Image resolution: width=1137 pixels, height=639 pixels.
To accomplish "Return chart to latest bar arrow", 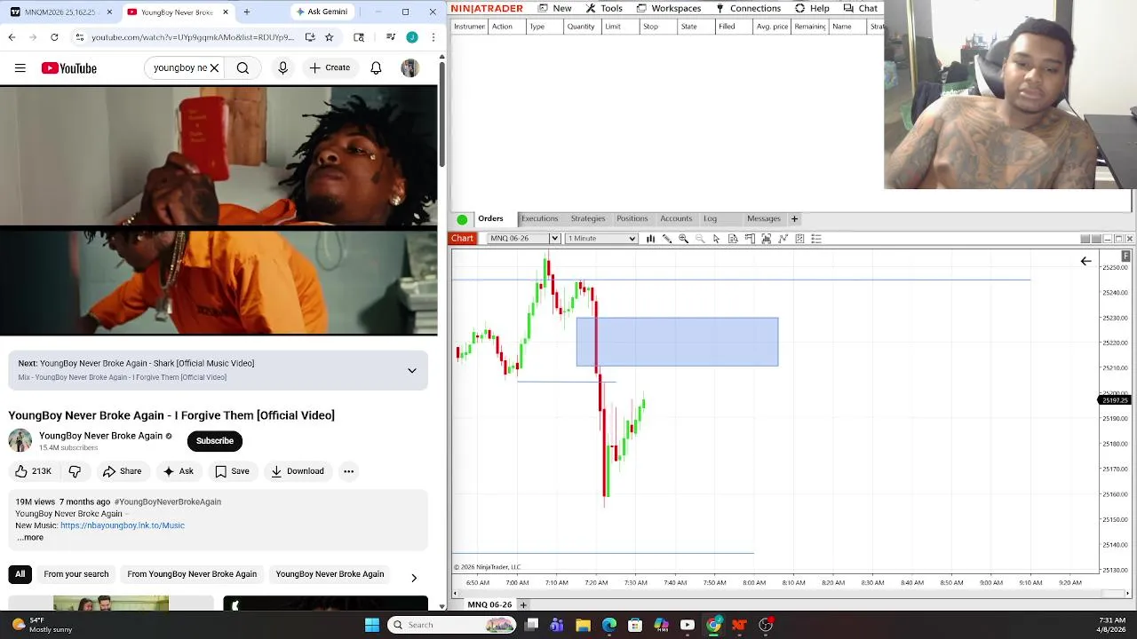I will coord(1085,261).
